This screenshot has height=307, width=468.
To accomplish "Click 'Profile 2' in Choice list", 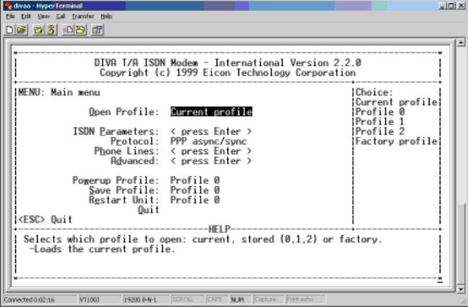I will (380, 131).
